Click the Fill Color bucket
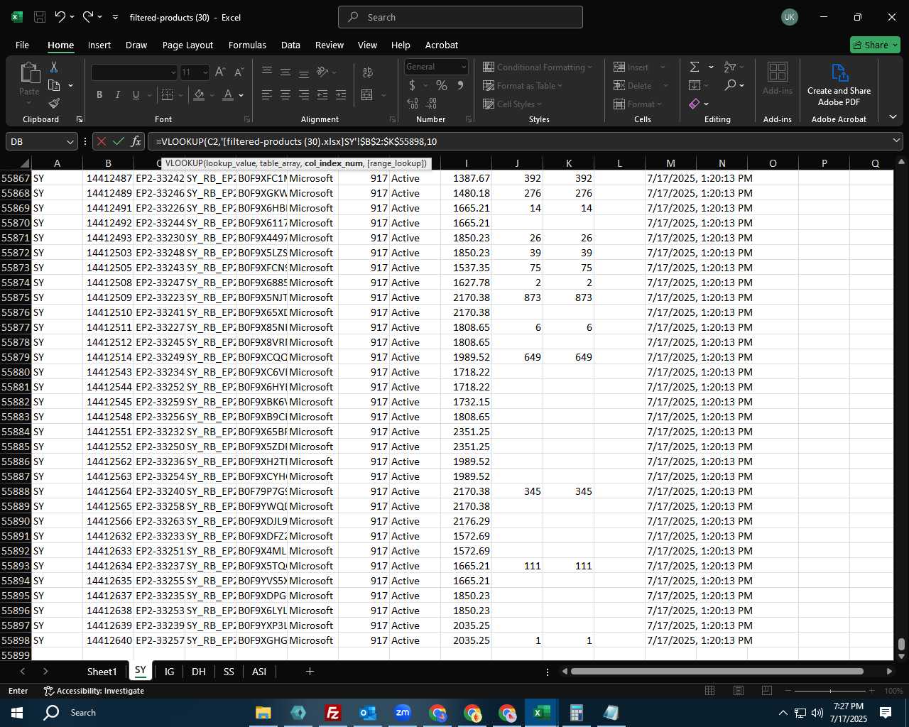 pyautogui.click(x=200, y=95)
